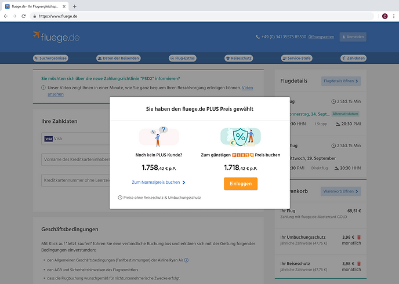Open the Service-Stufe step
The height and width of the screenshot is (284, 399).
[297, 58]
